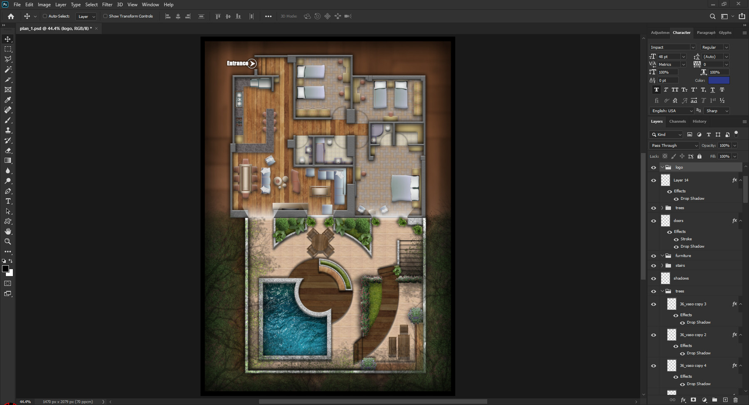Select the Horizontal Type tool
This screenshot has width=749, height=405.
click(x=7, y=201)
